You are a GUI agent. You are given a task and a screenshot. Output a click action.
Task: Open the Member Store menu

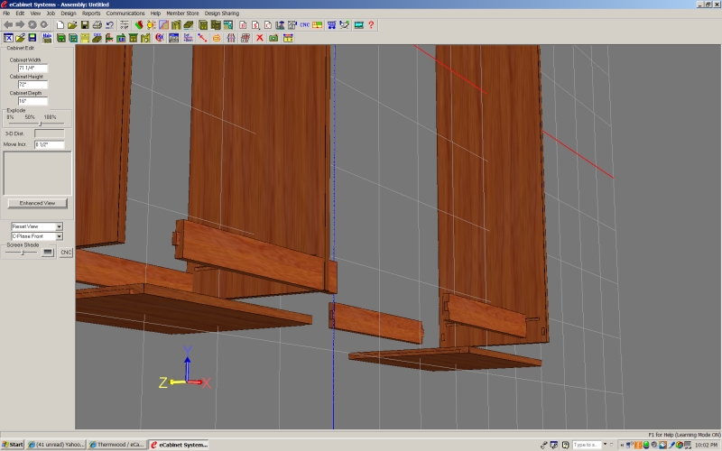[183, 14]
